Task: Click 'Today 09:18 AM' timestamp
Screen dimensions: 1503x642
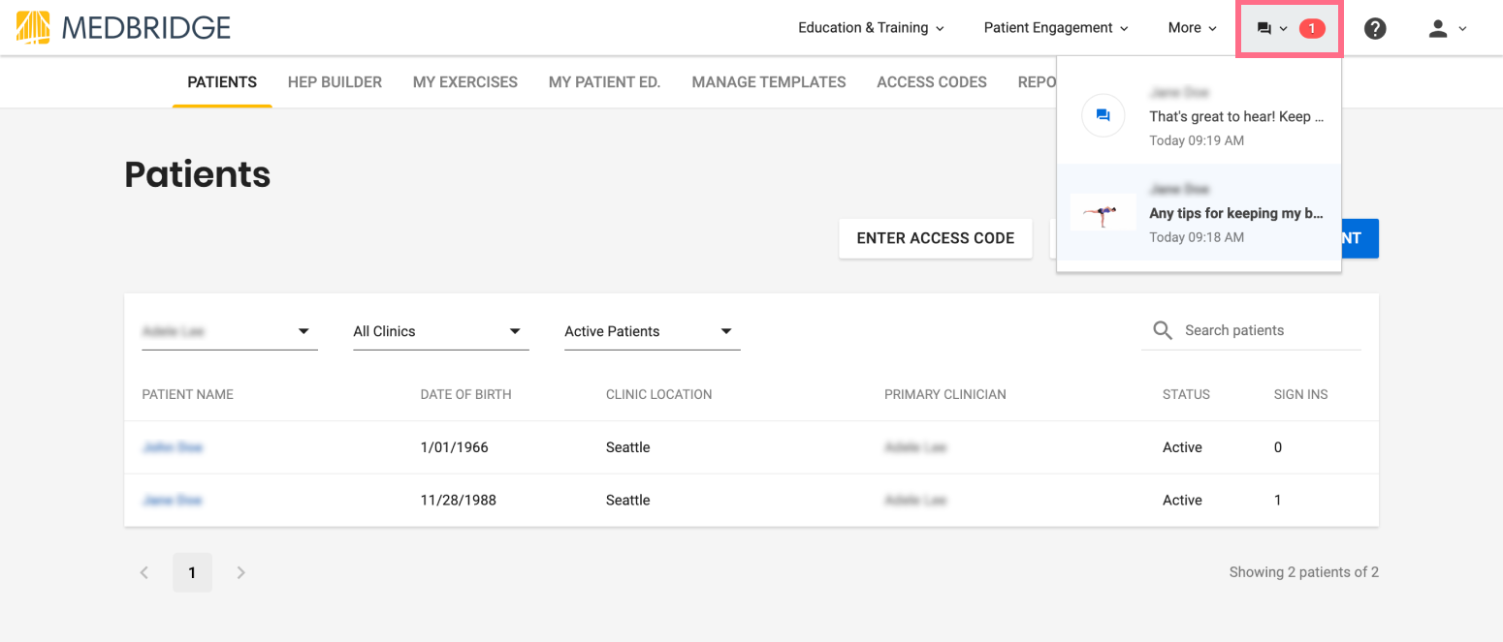Action: pos(1197,237)
